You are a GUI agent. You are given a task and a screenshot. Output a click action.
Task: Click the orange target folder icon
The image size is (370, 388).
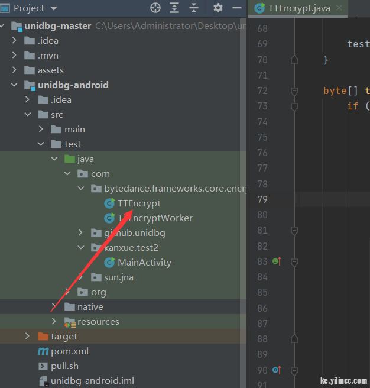43,336
